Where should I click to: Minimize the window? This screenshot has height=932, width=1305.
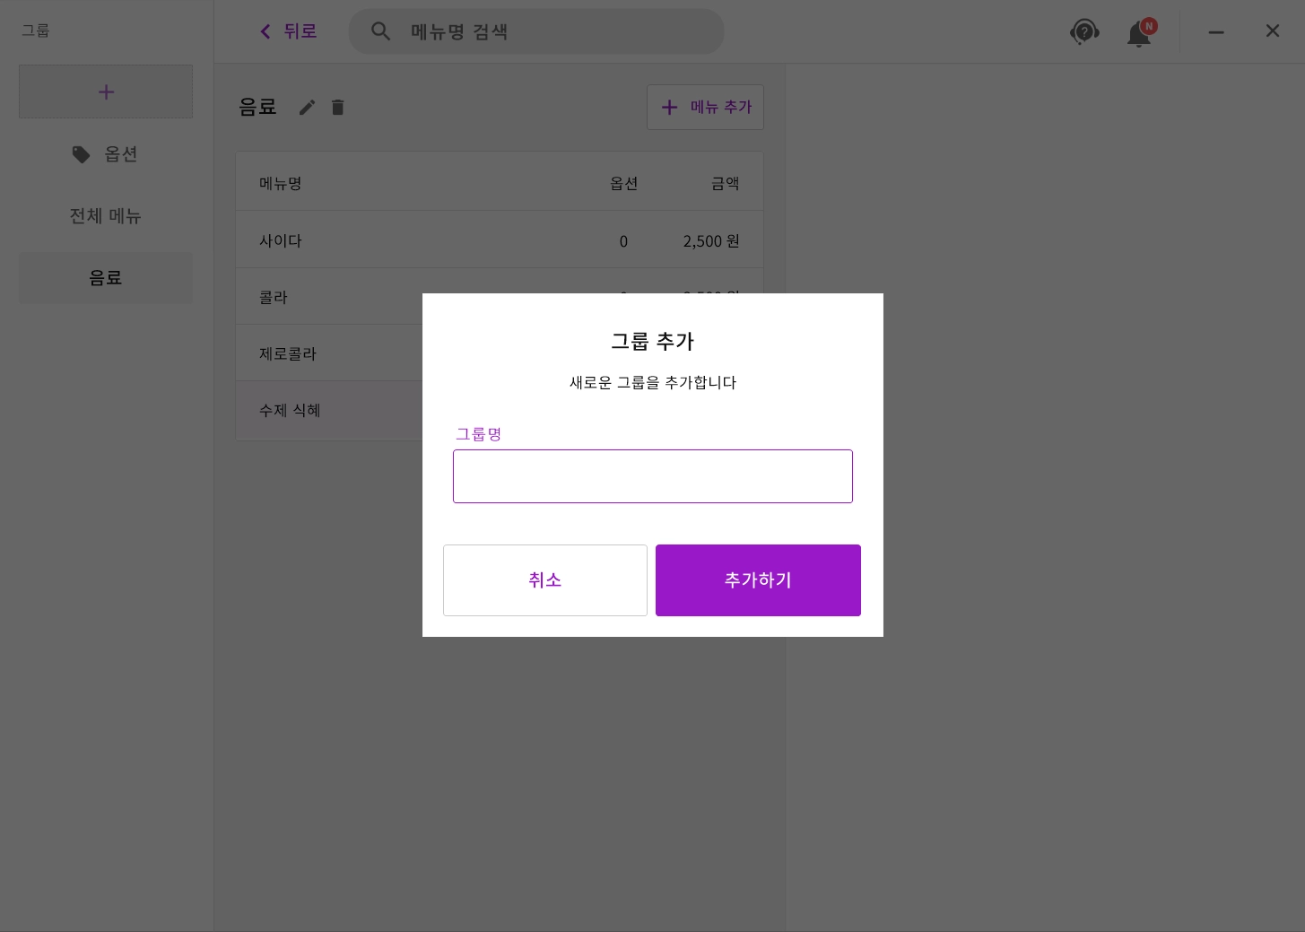pyautogui.click(x=1216, y=31)
